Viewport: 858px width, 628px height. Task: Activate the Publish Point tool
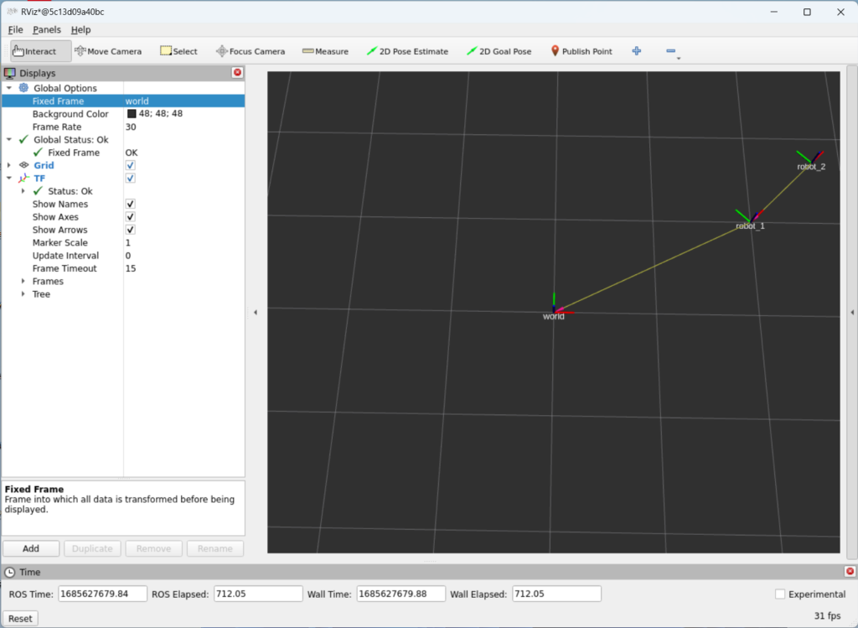[x=581, y=51]
